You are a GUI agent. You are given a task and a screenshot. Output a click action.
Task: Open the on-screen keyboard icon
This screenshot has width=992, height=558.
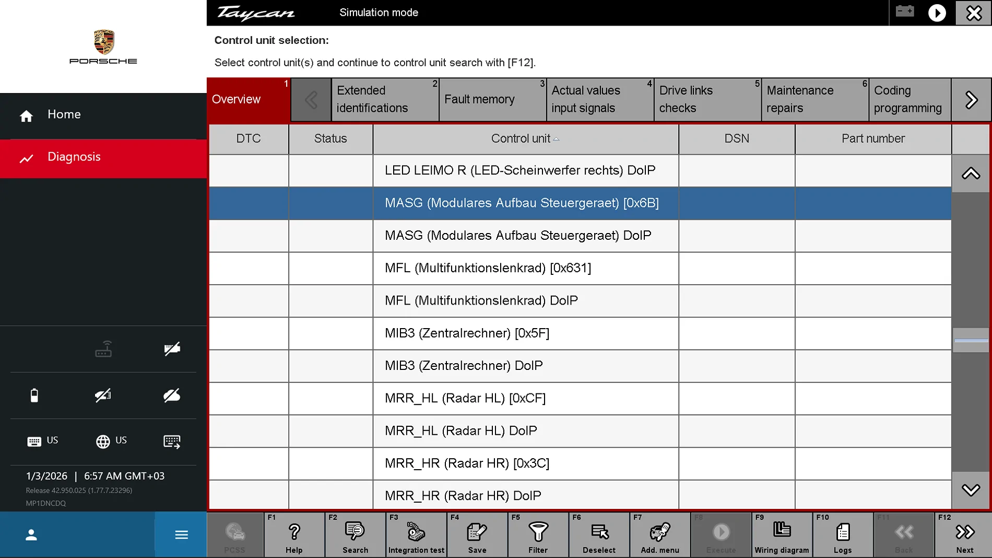click(172, 441)
